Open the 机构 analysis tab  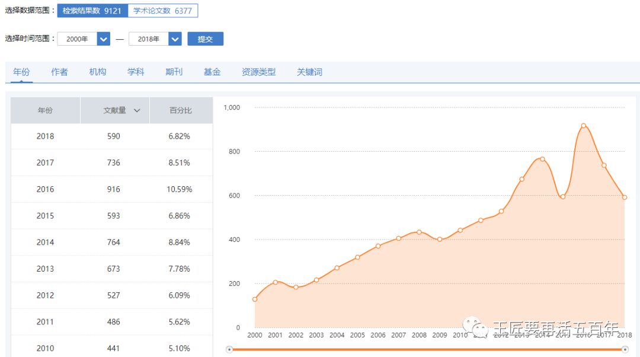point(97,71)
